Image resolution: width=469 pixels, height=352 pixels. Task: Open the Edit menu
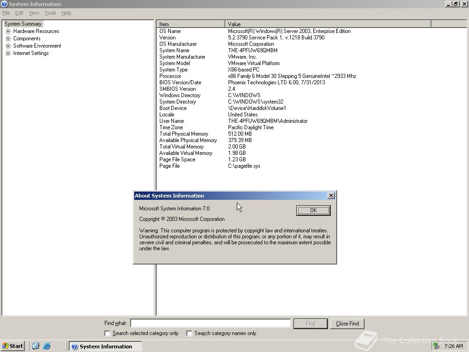(x=19, y=13)
